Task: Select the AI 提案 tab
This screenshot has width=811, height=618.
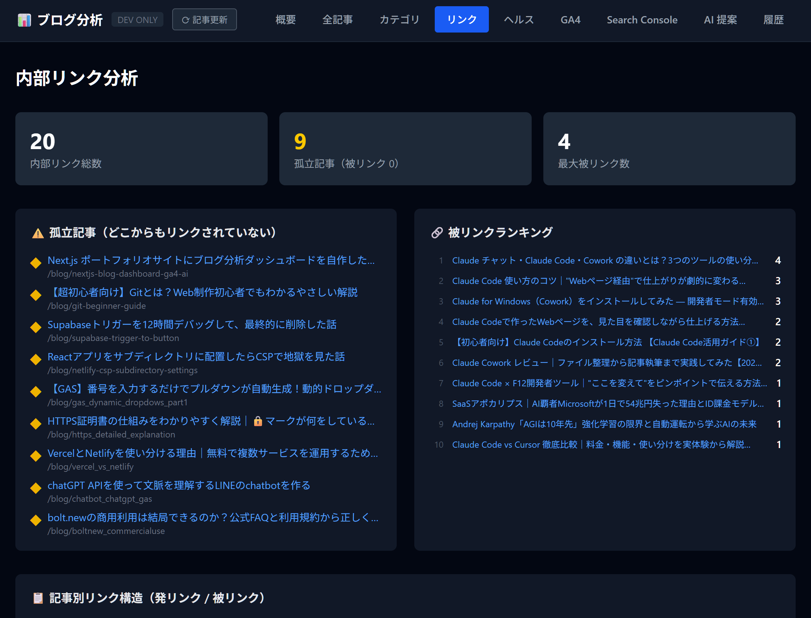Action: [x=720, y=20]
